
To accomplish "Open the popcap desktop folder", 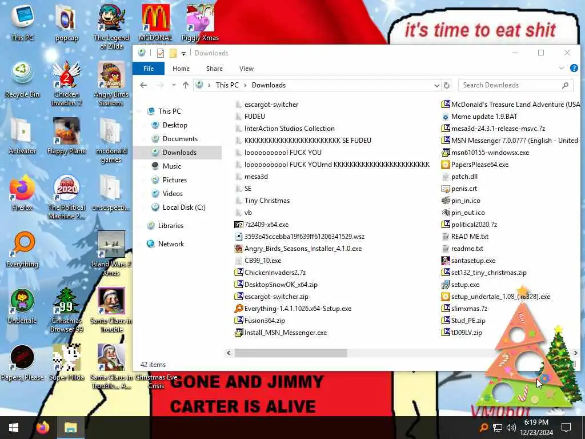I will click(x=66, y=22).
